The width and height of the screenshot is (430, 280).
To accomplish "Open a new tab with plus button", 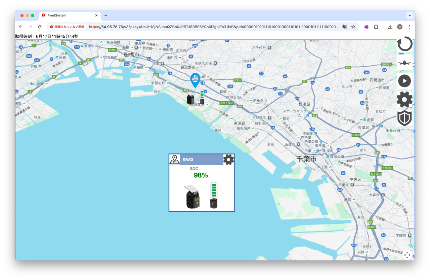I will [106, 15].
